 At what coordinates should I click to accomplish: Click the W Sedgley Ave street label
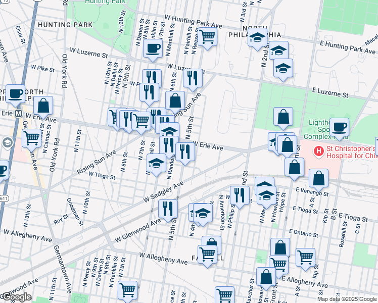click(x=163, y=192)
